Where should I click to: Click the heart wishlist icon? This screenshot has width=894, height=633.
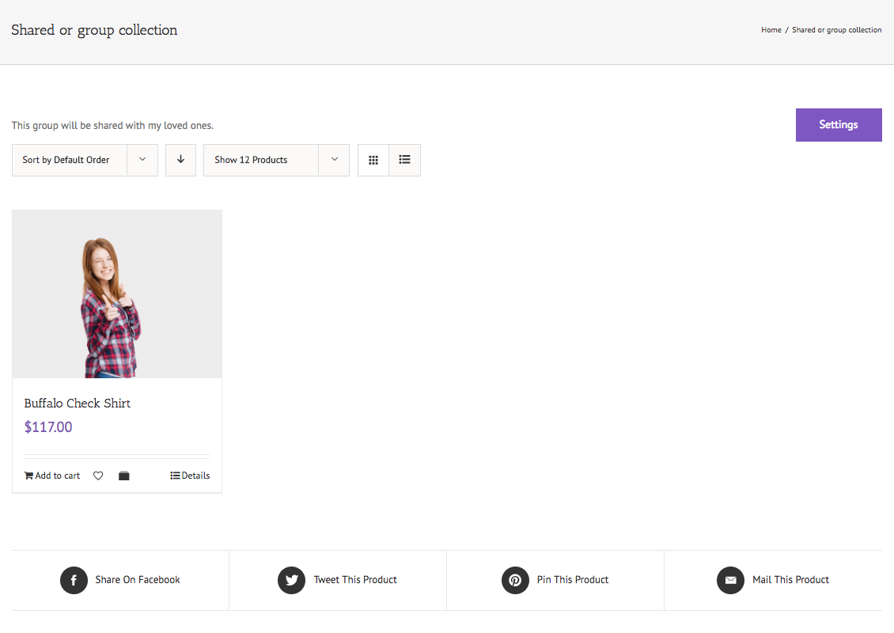point(98,476)
